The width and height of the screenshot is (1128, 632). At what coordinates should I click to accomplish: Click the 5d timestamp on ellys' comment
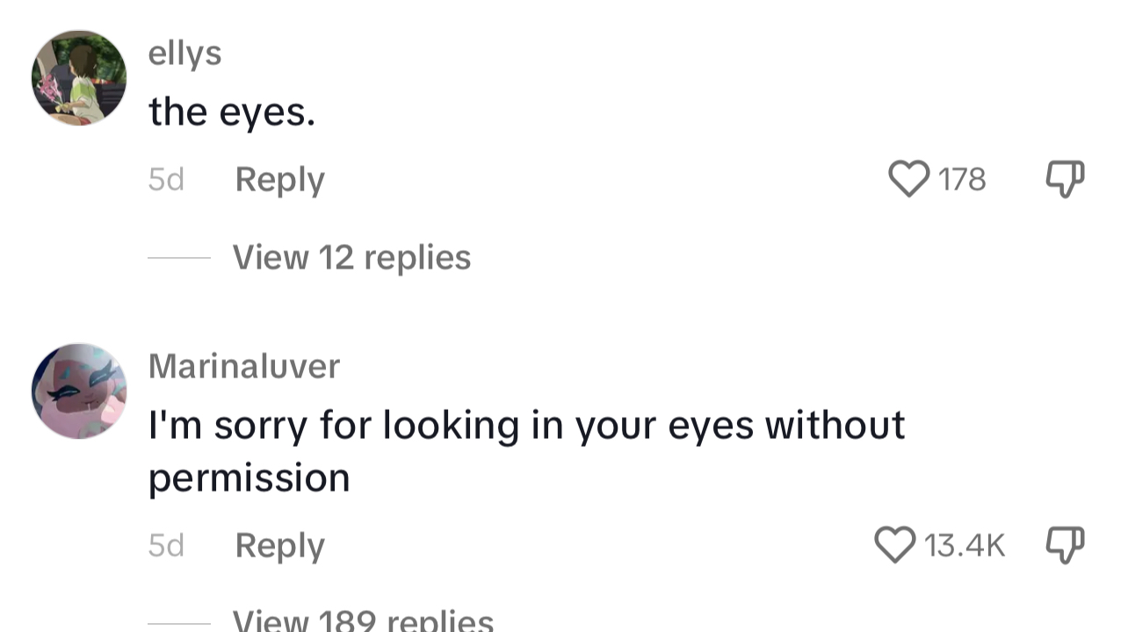pyautogui.click(x=166, y=180)
